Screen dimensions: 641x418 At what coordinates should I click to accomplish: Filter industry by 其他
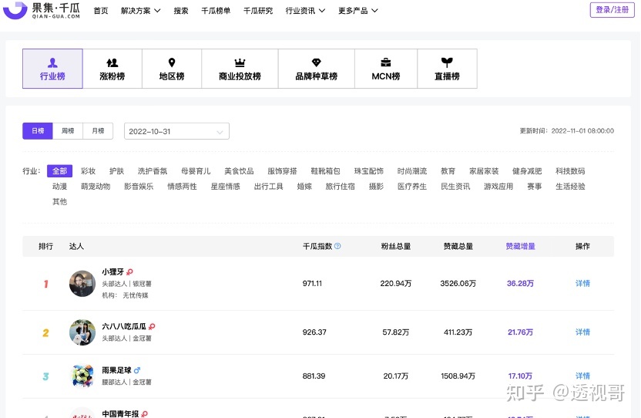(59, 201)
